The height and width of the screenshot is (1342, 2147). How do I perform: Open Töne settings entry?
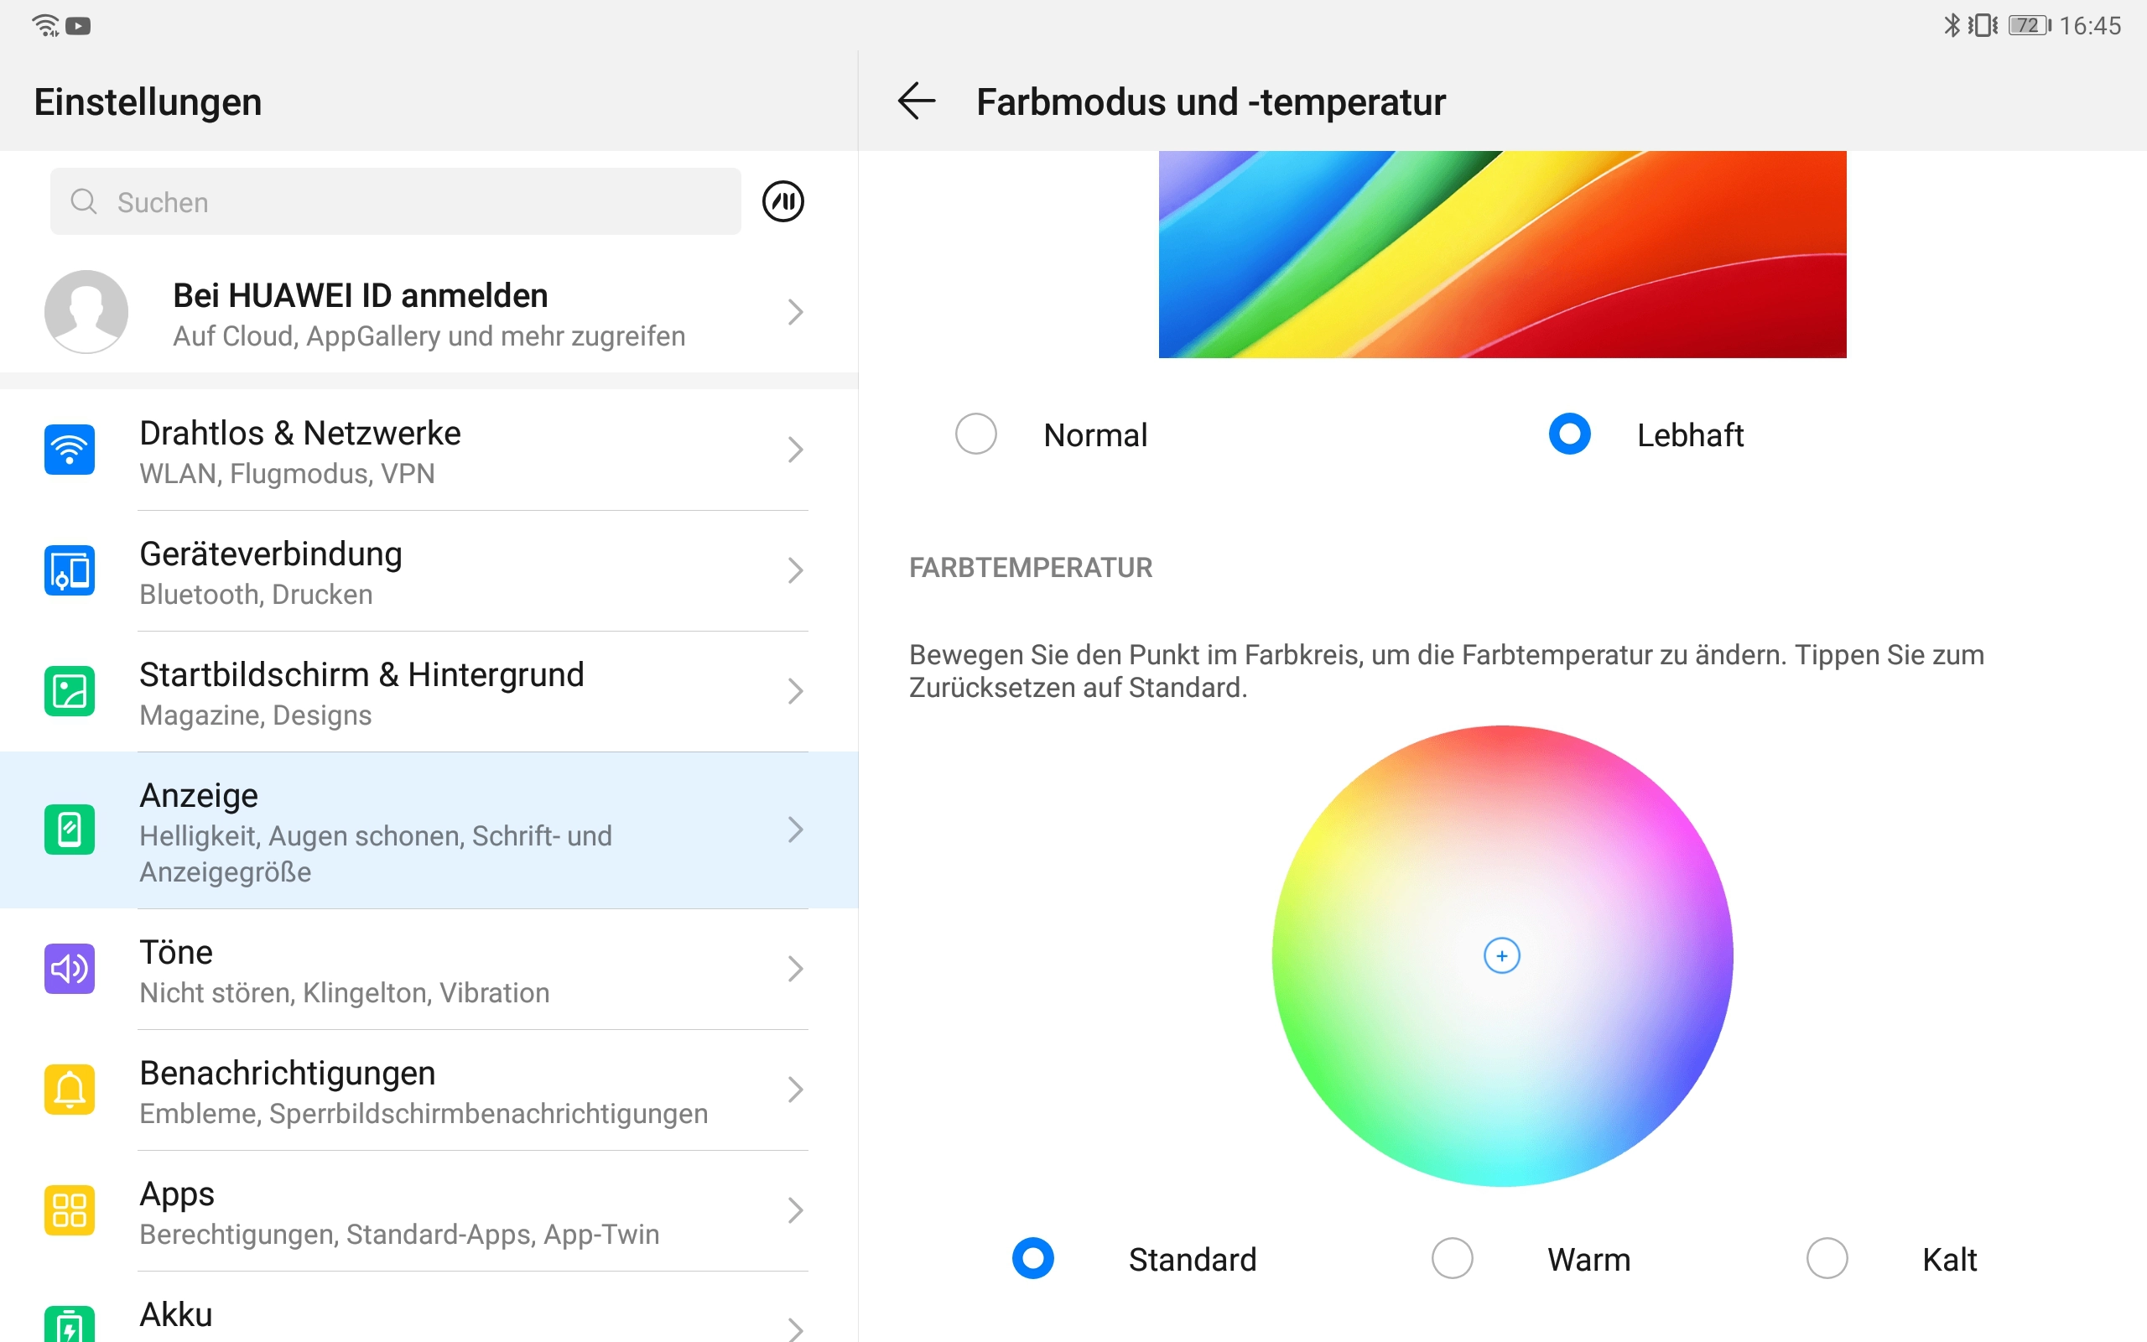[429, 968]
